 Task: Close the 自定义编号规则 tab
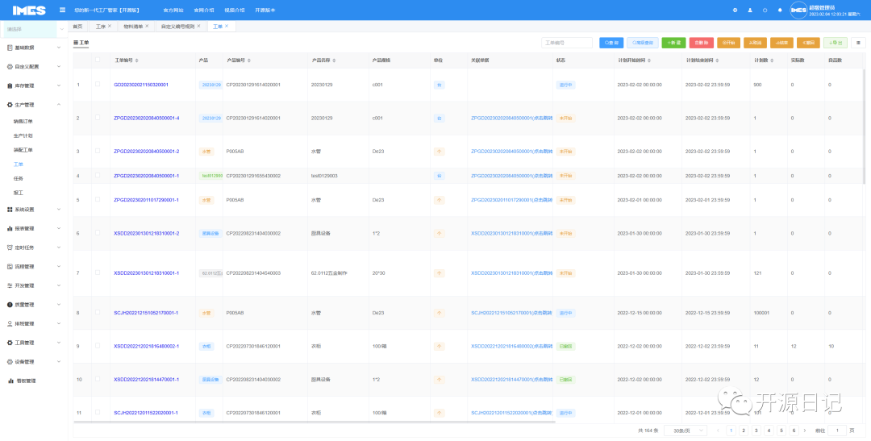[x=198, y=26]
